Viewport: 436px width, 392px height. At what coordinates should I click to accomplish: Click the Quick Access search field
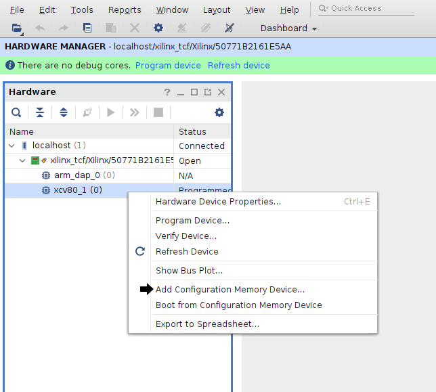point(369,9)
